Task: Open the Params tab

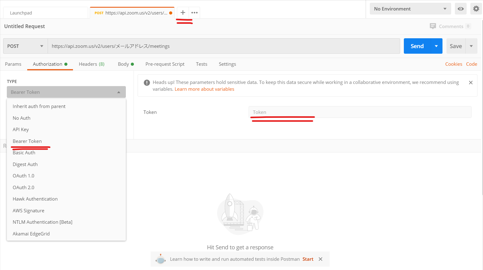Action: point(13,64)
